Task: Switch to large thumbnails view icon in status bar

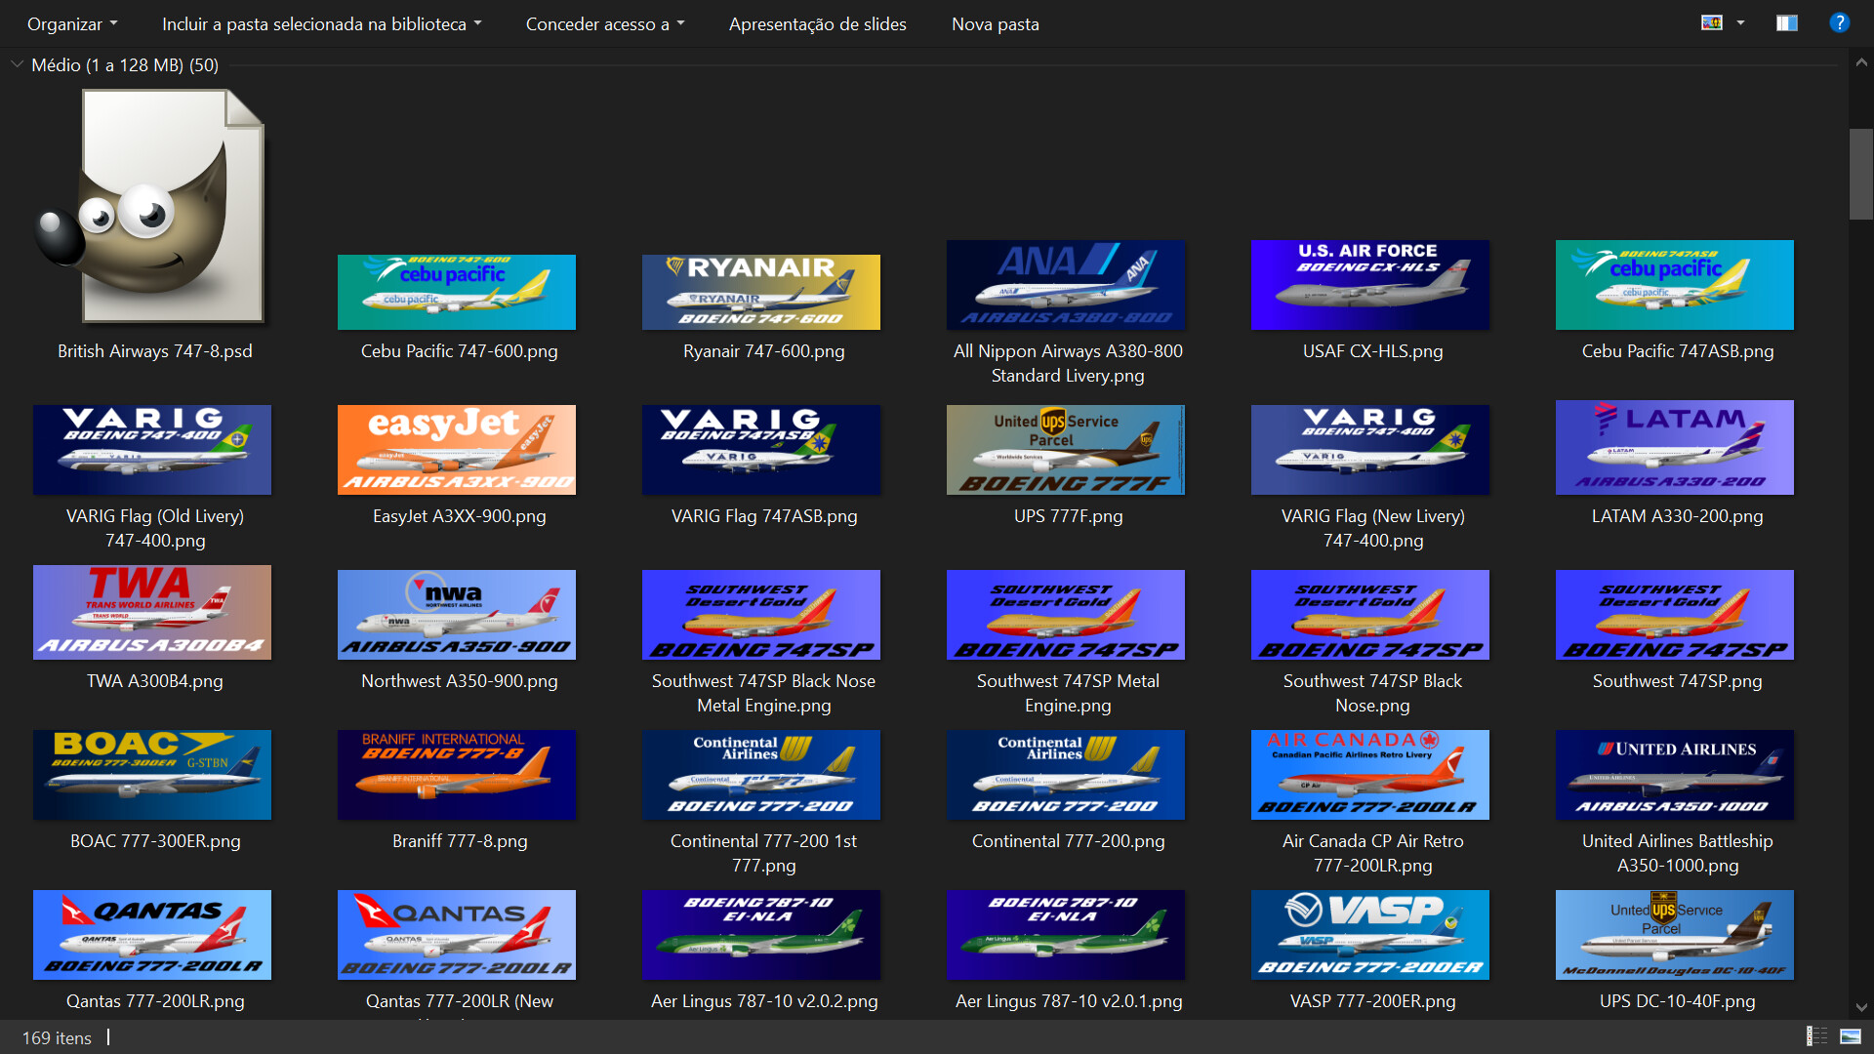Action: point(1851,1036)
